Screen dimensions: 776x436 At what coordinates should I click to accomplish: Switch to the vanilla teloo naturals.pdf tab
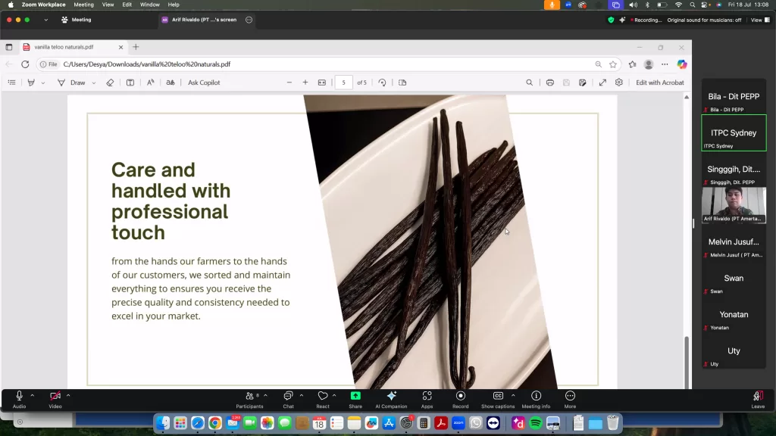pos(68,47)
